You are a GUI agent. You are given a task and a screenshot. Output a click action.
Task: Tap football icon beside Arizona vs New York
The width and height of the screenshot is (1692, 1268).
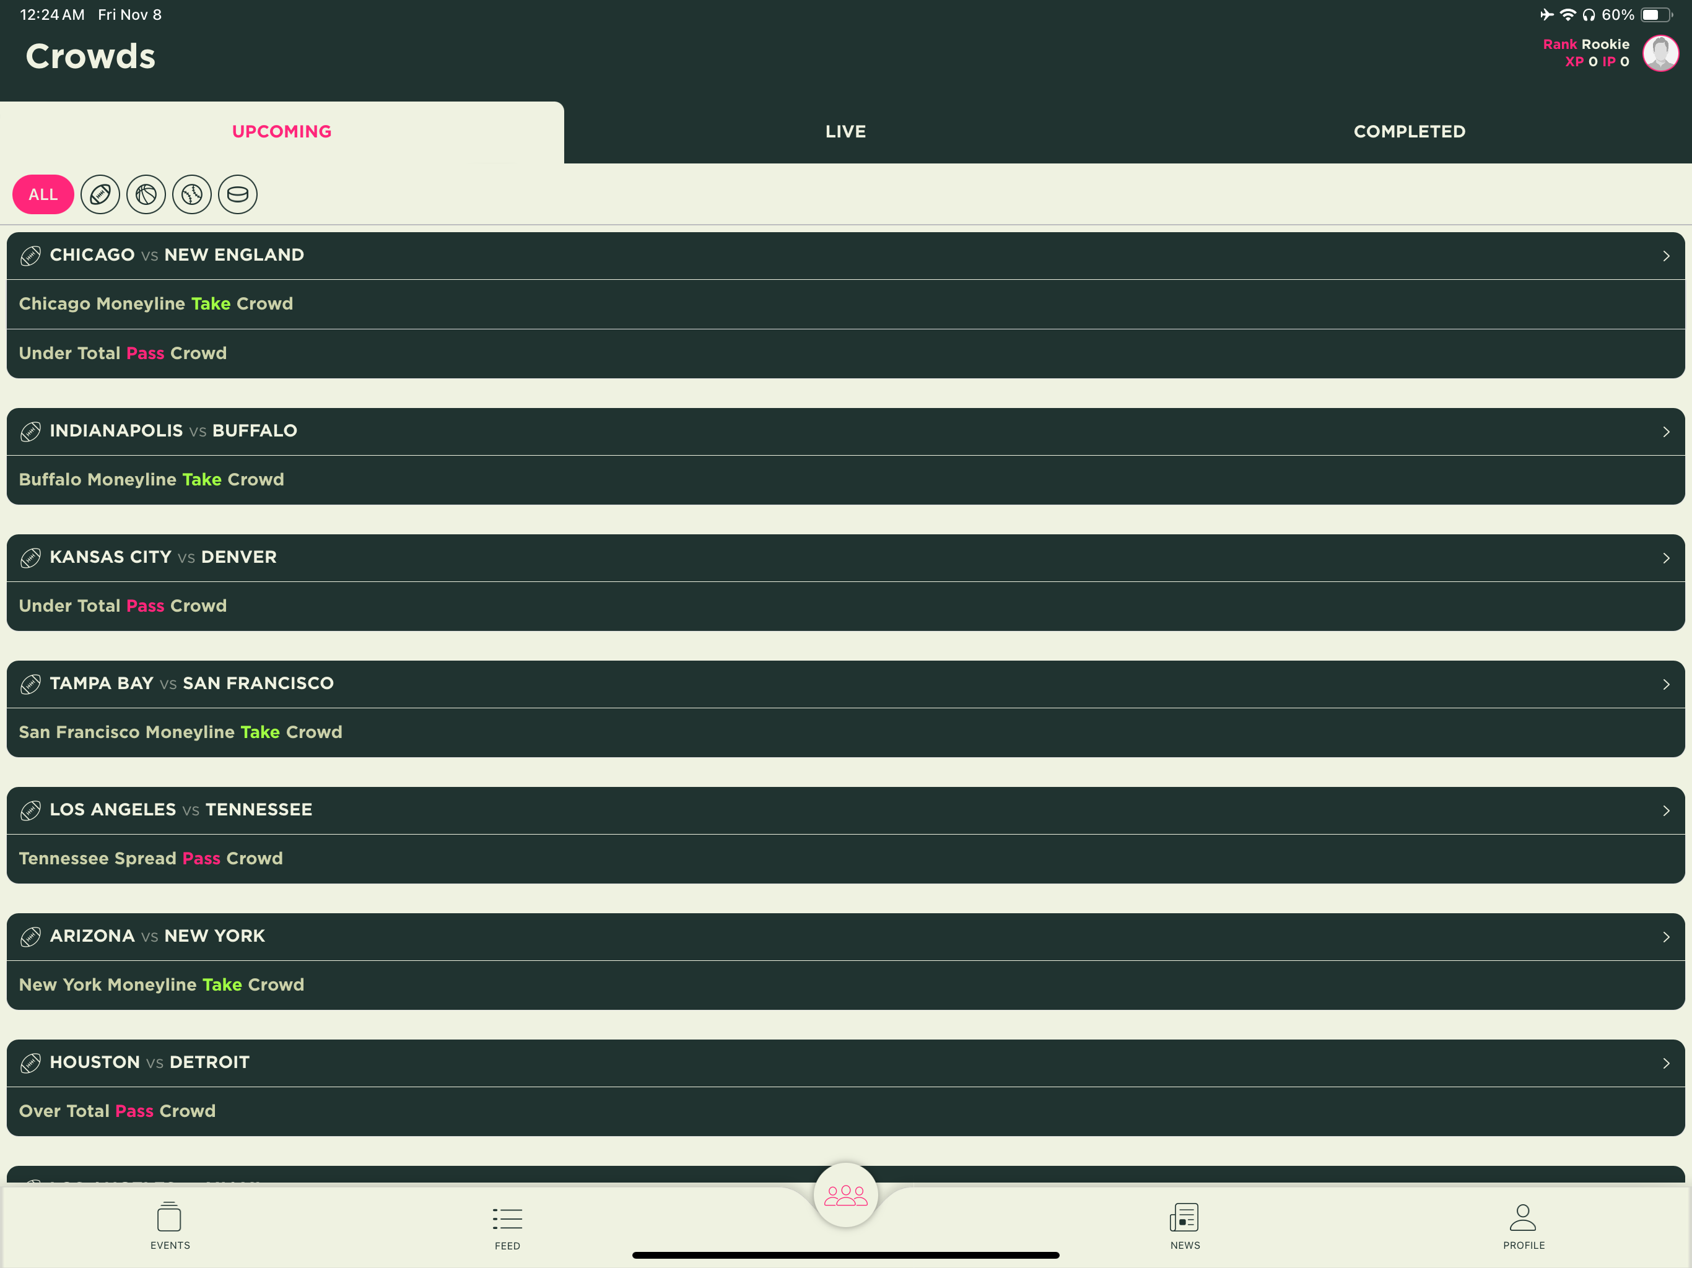click(x=30, y=936)
